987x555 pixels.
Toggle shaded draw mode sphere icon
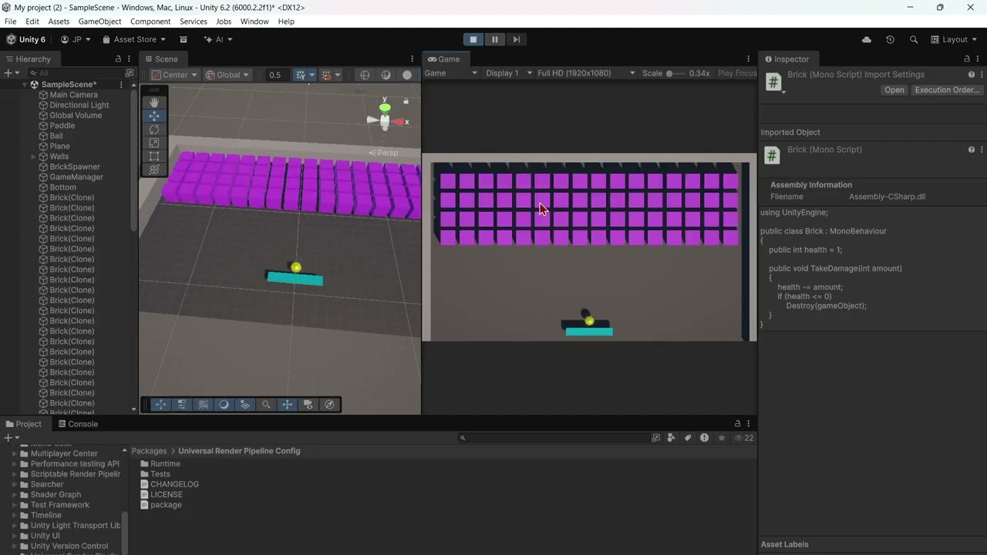[386, 75]
